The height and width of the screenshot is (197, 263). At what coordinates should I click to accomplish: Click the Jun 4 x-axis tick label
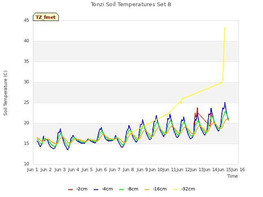click(74, 170)
